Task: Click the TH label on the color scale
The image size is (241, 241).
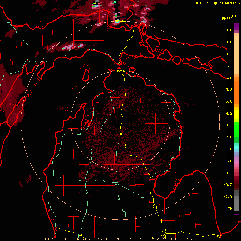Action: [x=230, y=209]
